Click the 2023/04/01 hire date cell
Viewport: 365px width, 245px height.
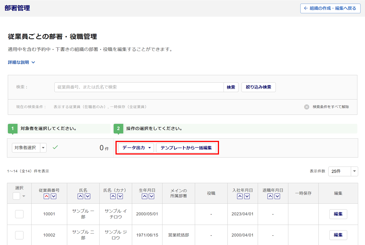[x=242, y=214]
